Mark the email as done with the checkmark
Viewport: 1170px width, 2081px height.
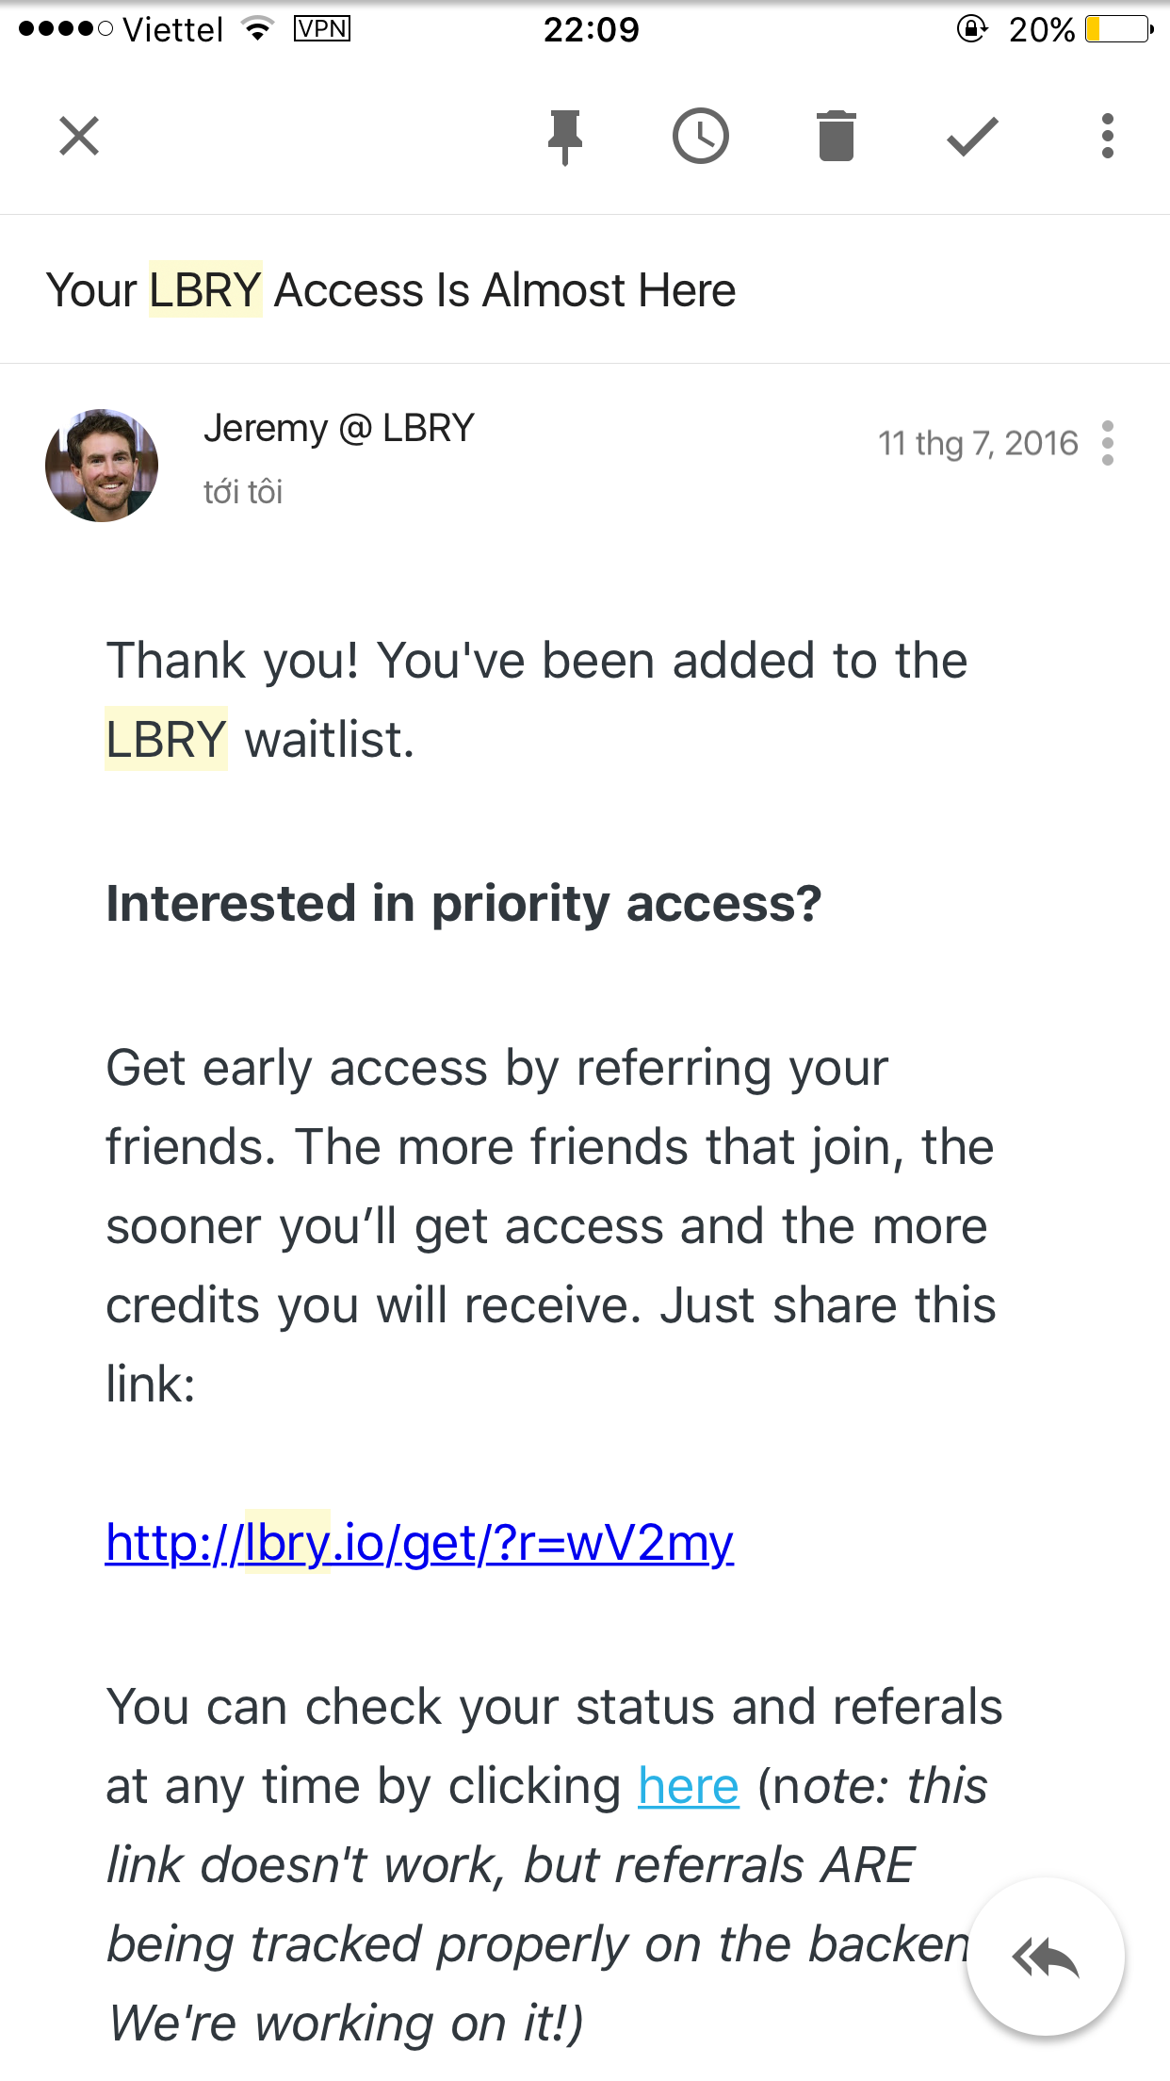coord(972,137)
